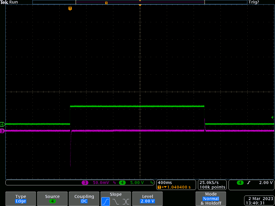Click the channel 4 ground reference marker
The width and height of the screenshot is (275, 206).
click(x=2, y=124)
